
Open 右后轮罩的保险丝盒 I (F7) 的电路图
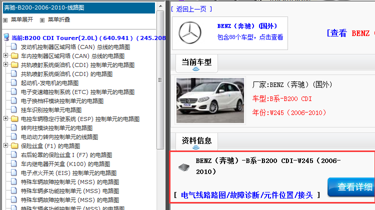(x=66, y=155)
